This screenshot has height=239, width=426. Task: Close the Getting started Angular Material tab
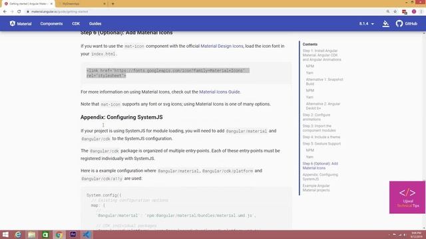pos(52,4)
